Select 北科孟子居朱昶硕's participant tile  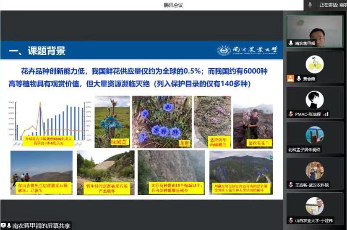(x=315, y=137)
